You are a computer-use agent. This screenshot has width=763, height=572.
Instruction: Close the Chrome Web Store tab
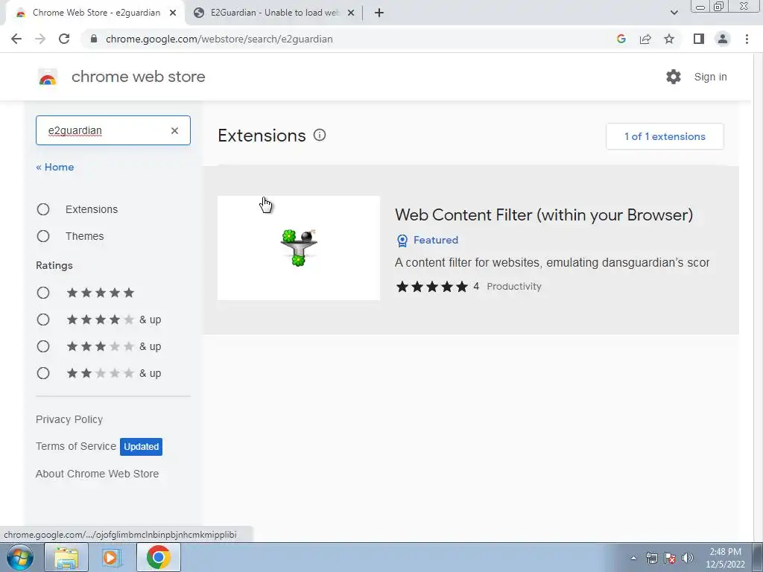pyautogui.click(x=173, y=13)
